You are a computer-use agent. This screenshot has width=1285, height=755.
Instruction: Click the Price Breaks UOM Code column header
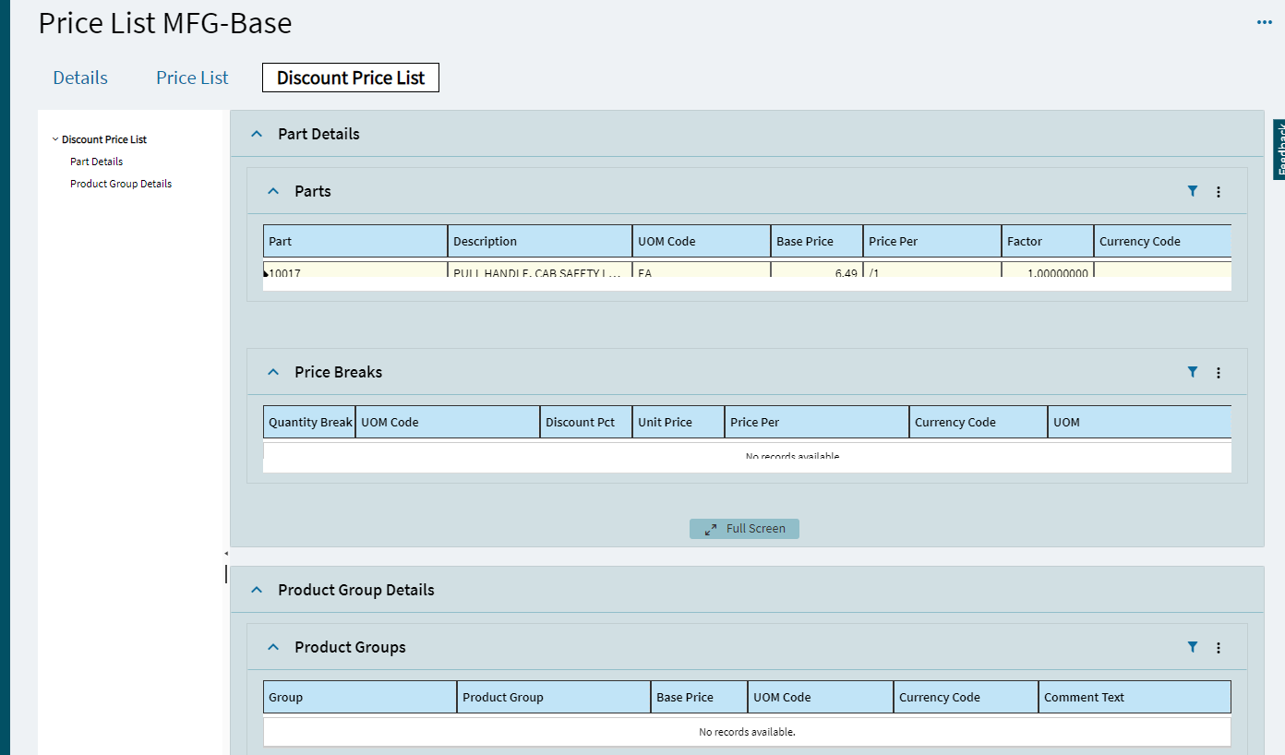click(x=448, y=422)
